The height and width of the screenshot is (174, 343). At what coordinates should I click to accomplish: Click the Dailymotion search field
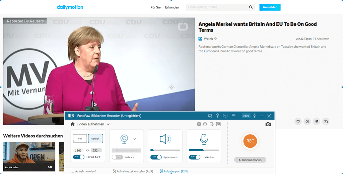(217, 7)
